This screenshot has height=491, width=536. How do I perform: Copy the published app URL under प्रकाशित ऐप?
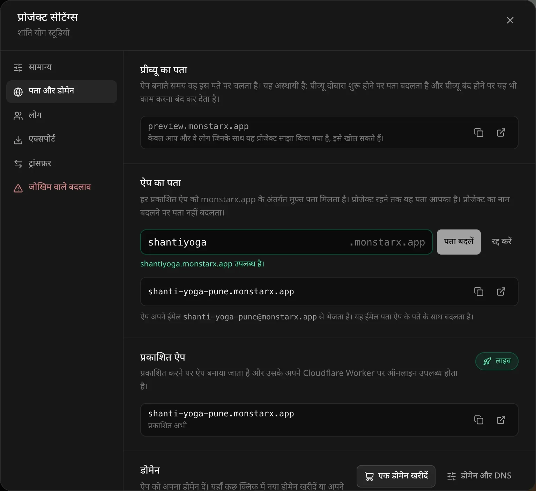(x=479, y=420)
